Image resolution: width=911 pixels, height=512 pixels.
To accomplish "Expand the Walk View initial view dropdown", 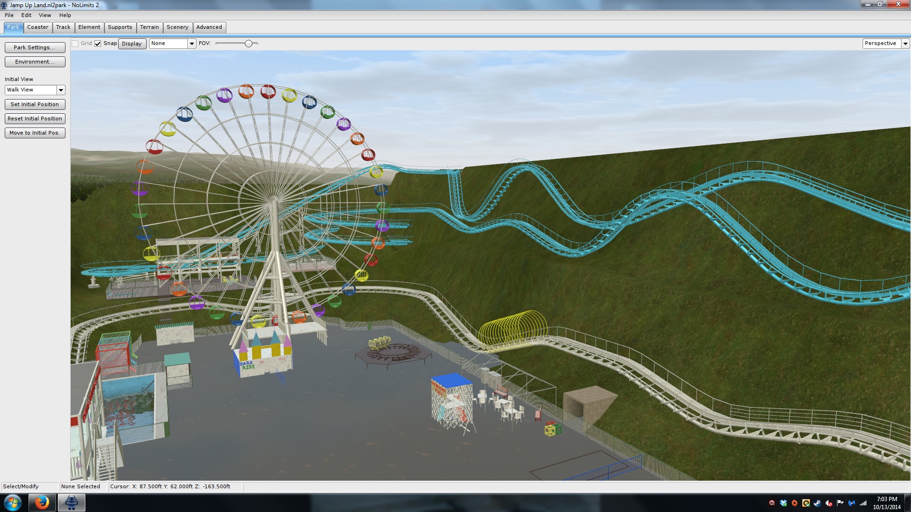I will (61, 90).
